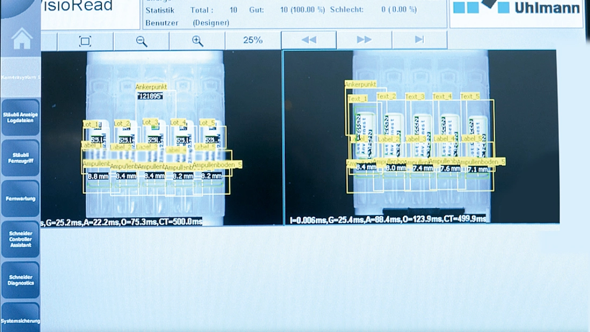Viewport: 590px width, 332px height.
Task: Launch Schneider Controller Assistant
Action: [x=20, y=239]
